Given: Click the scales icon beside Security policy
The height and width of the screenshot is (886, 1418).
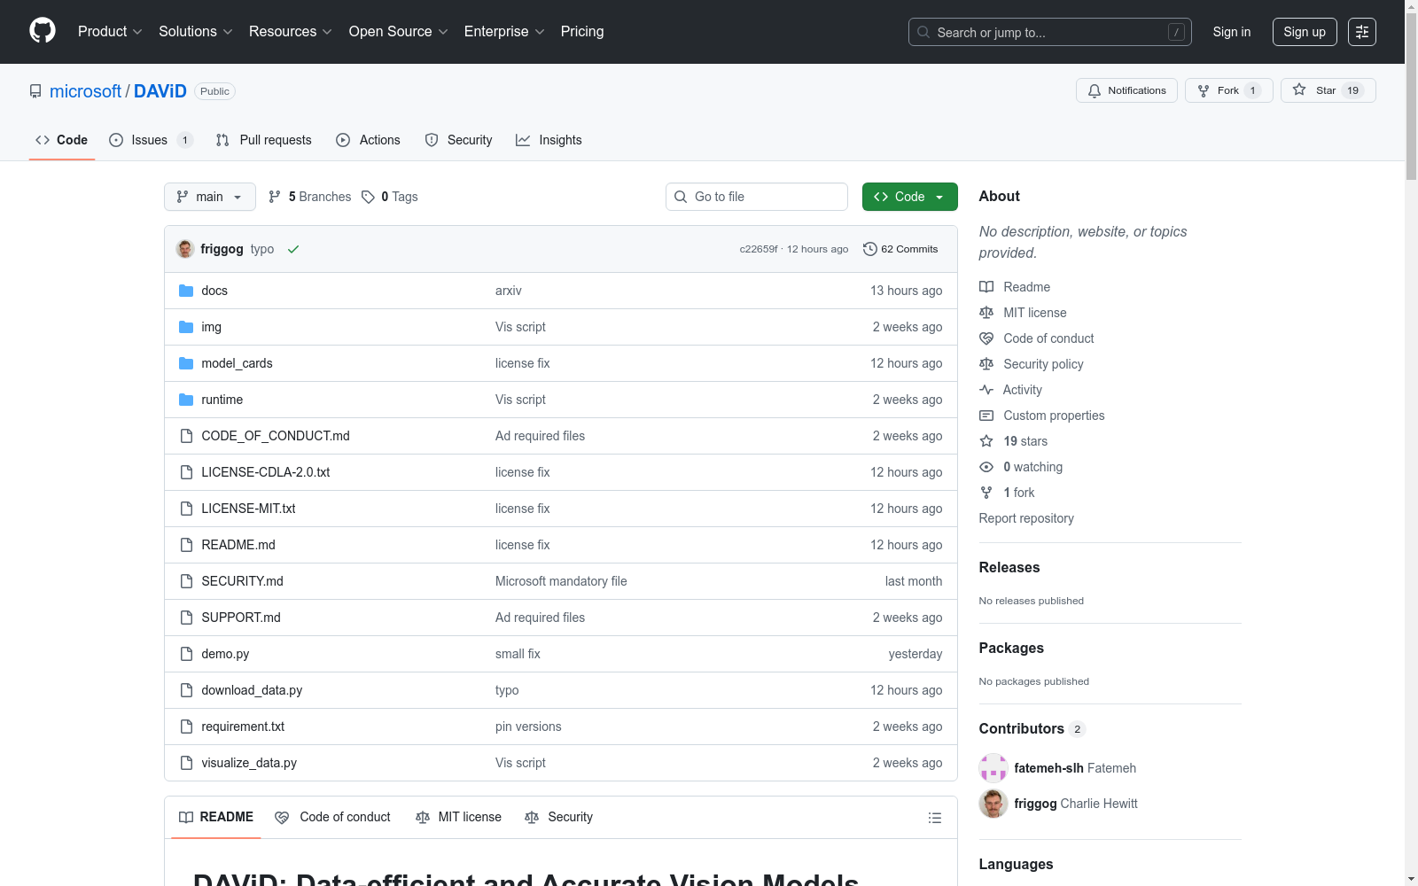Looking at the screenshot, I should (x=986, y=364).
